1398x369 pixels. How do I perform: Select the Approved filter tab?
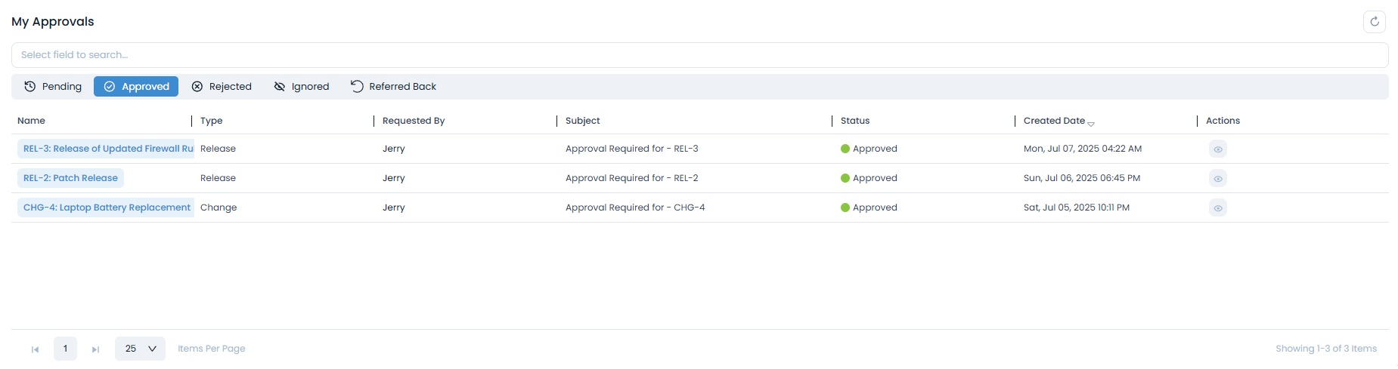coord(136,87)
